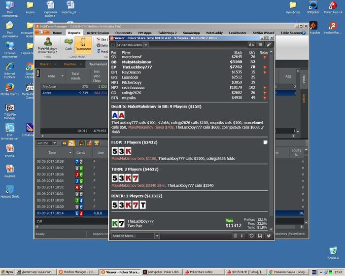Viewport: 345px width, 276px height.
Task: Open the NoteCaddy tab
Action: [x=214, y=33]
